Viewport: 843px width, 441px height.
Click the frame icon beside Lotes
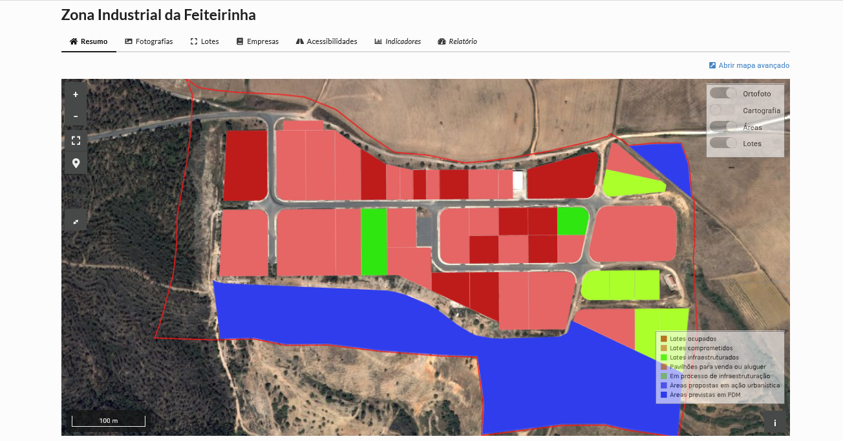coord(194,41)
